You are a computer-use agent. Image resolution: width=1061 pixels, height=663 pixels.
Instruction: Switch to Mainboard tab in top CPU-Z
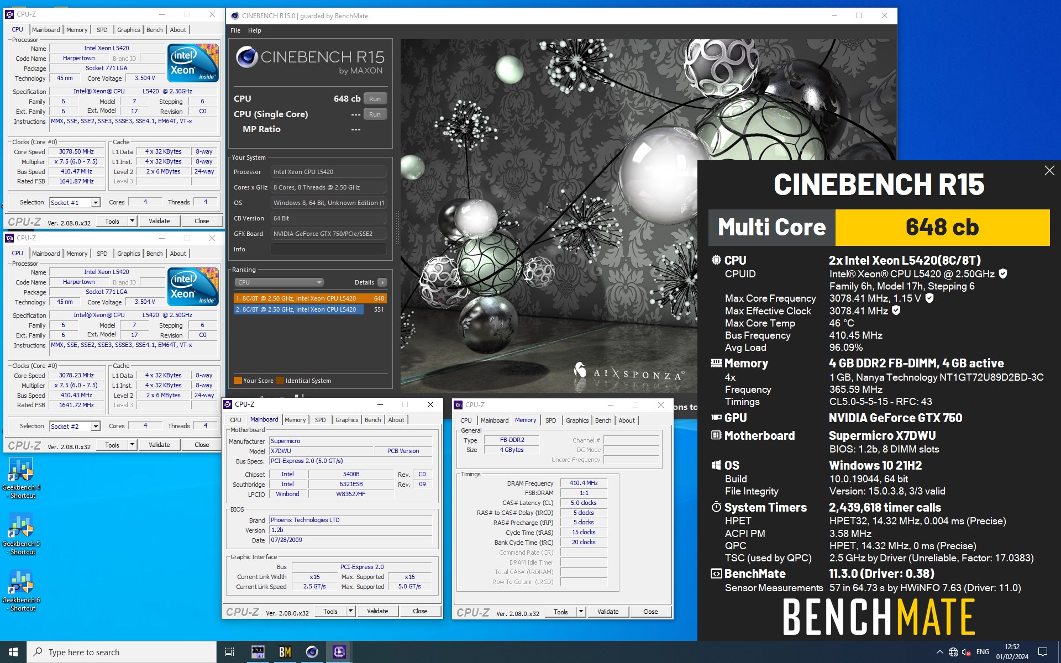click(x=46, y=30)
